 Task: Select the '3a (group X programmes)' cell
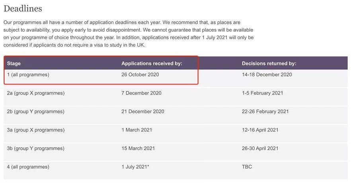[x=36, y=130]
